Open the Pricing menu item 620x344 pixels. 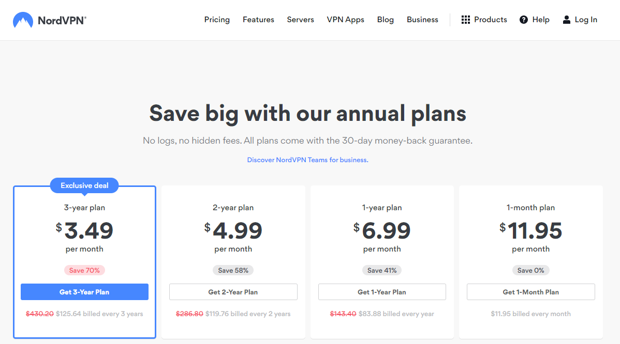coord(217,20)
